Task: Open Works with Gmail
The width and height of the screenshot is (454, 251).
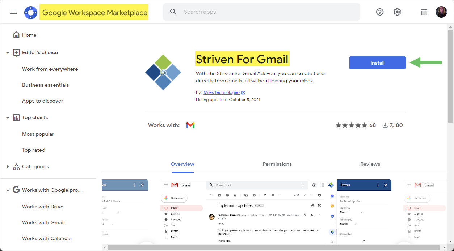Action: (x=43, y=222)
